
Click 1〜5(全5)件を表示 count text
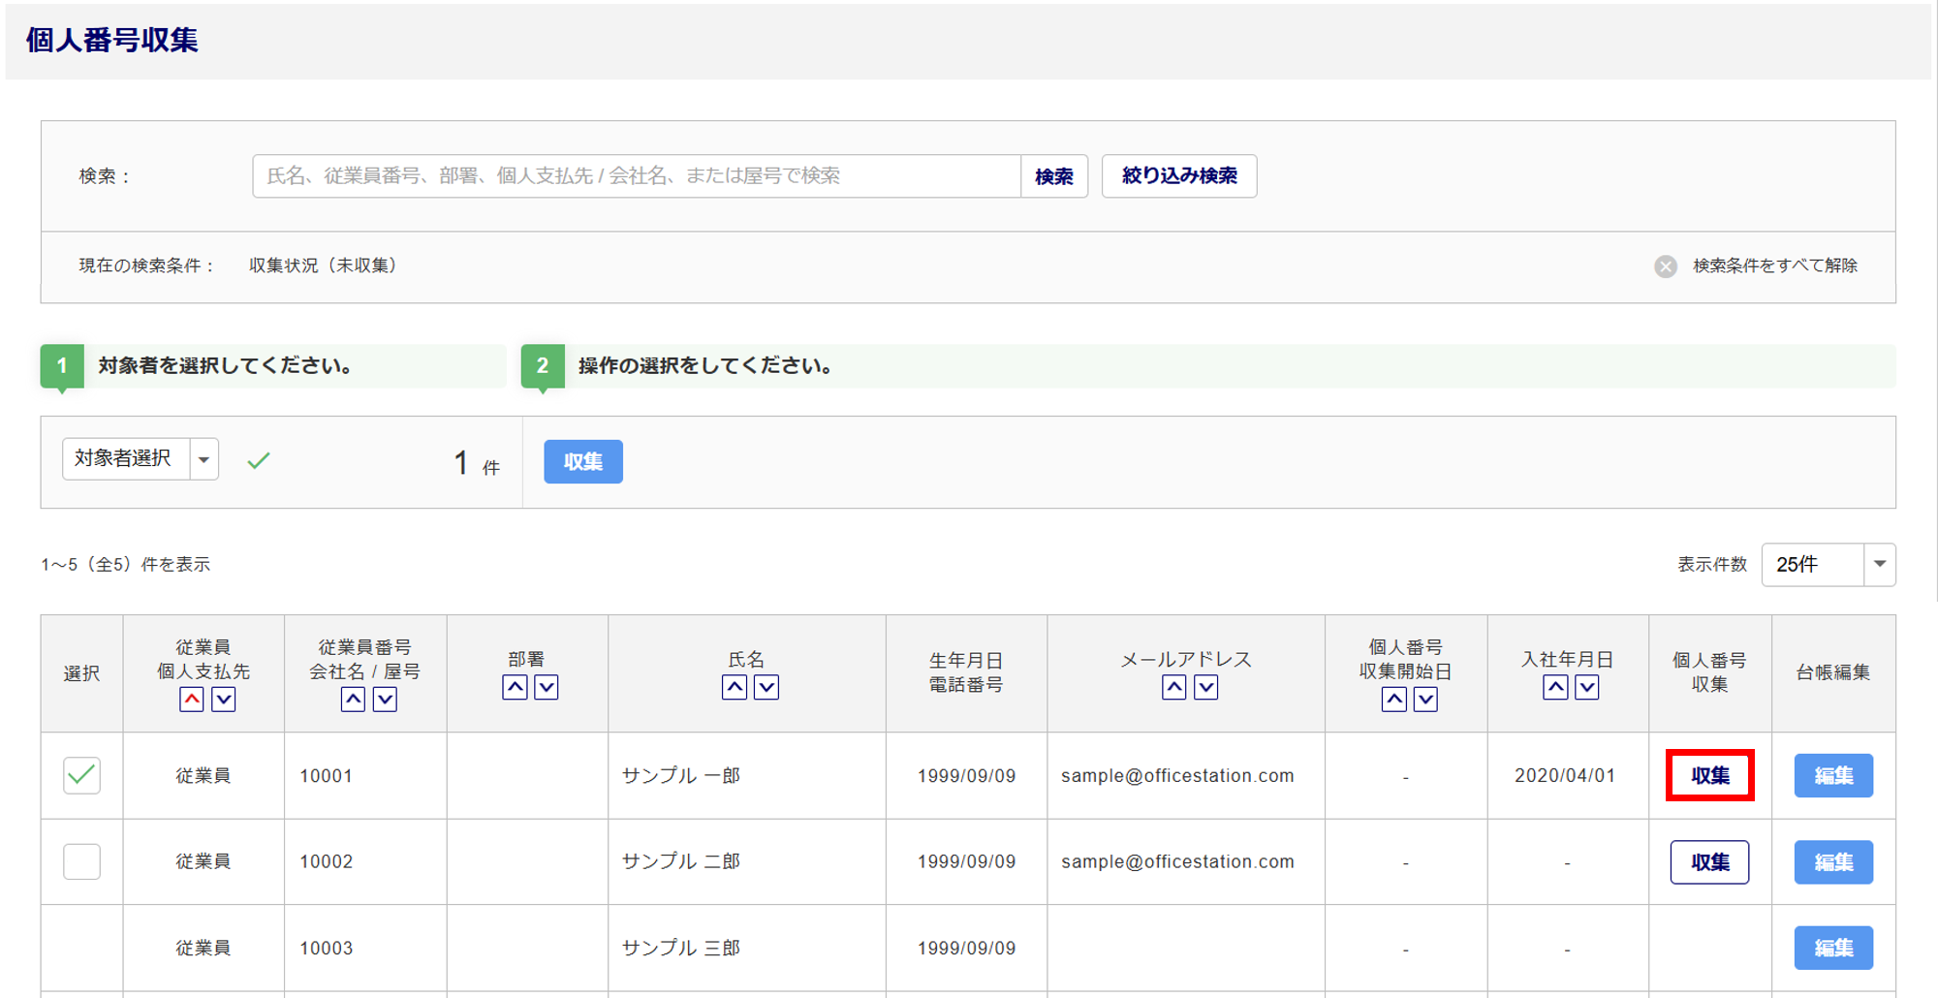click(x=125, y=564)
